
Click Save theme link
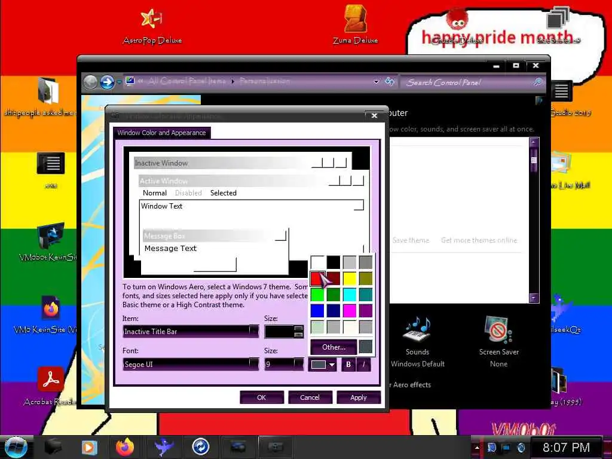point(411,240)
